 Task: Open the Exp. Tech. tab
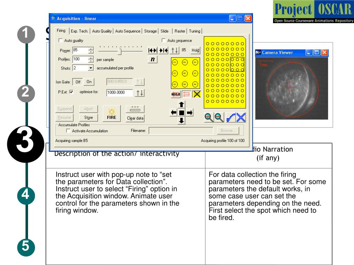pos(79,31)
